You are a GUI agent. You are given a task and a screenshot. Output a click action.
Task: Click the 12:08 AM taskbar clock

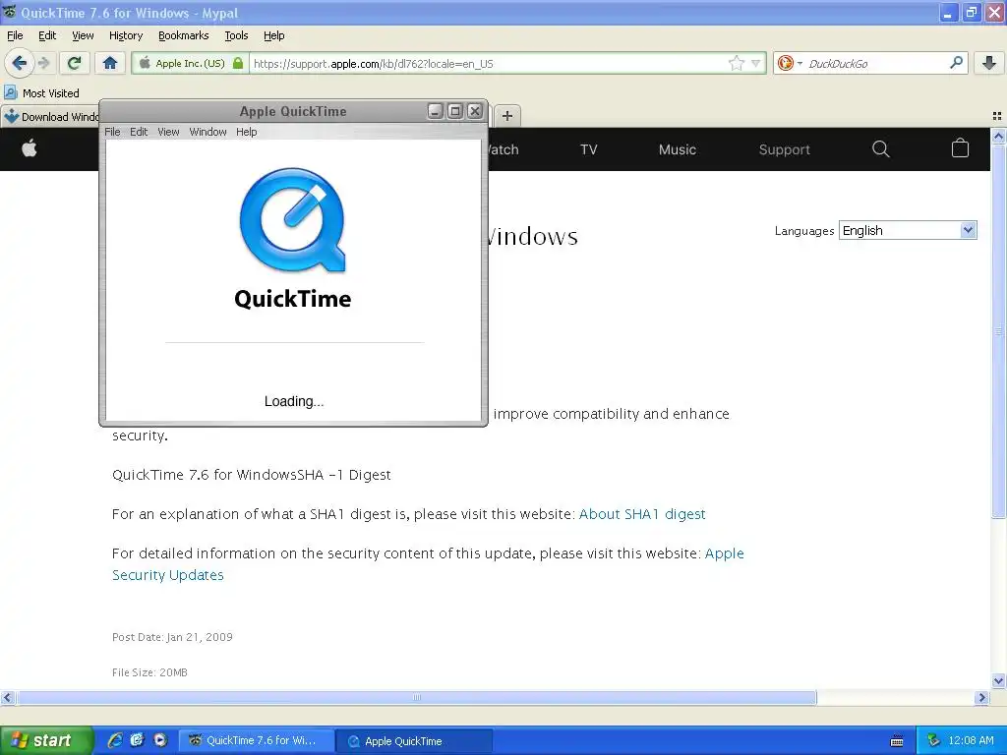[x=971, y=741]
